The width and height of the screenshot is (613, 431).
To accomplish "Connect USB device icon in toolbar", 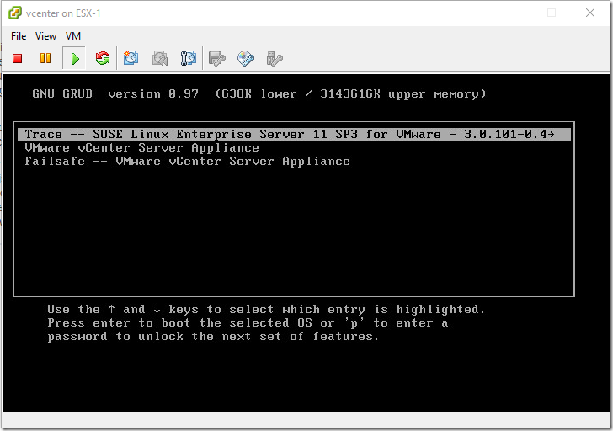I will point(275,59).
